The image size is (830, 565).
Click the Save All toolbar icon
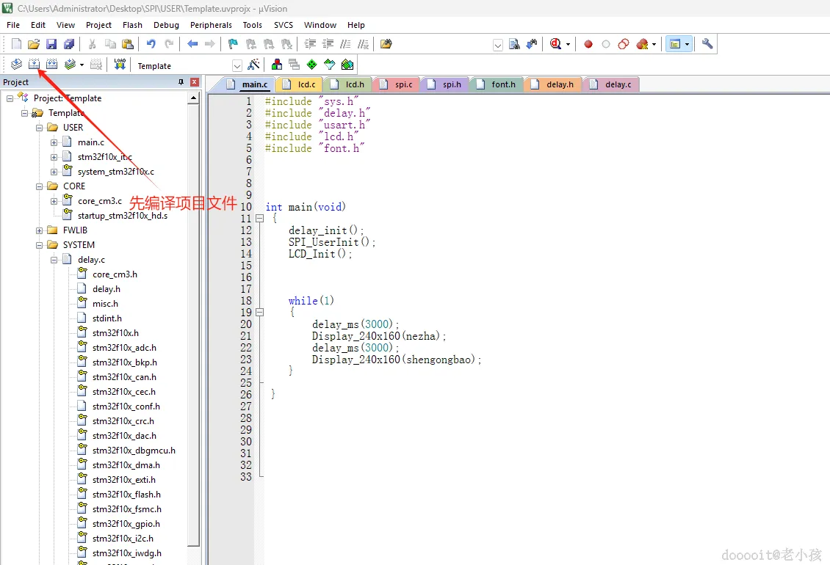pos(68,44)
